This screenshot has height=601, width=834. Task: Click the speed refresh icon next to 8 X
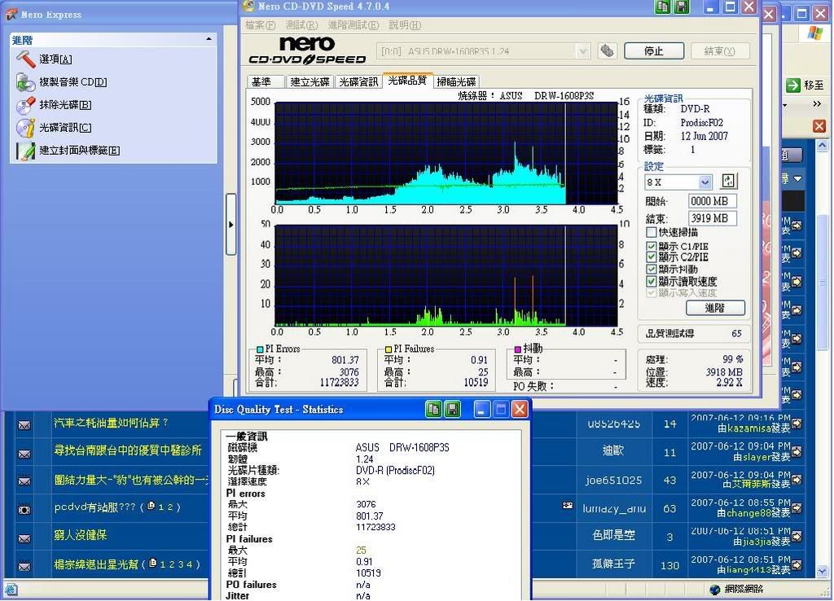[728, 182]
